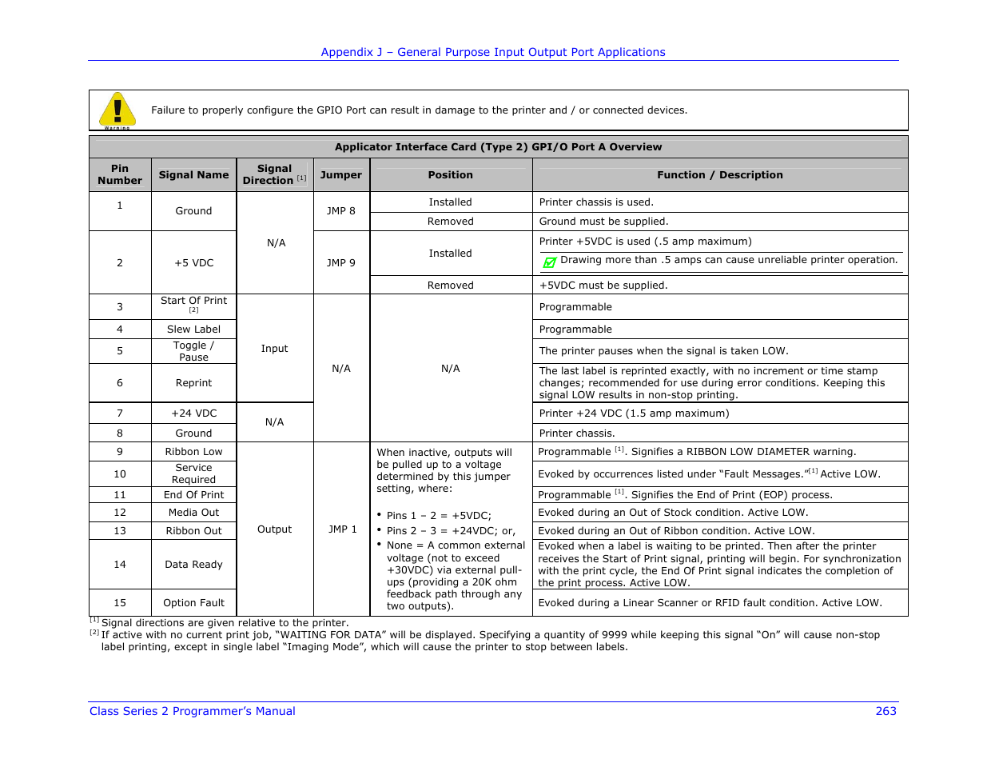This screenshot has height=763, width=987.
Task: Select '+5VDC must be supplied.' description
Action: [x=603, y=286]
